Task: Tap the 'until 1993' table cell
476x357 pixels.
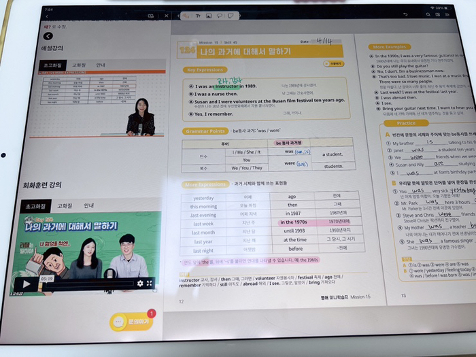Action: point(294,231)
